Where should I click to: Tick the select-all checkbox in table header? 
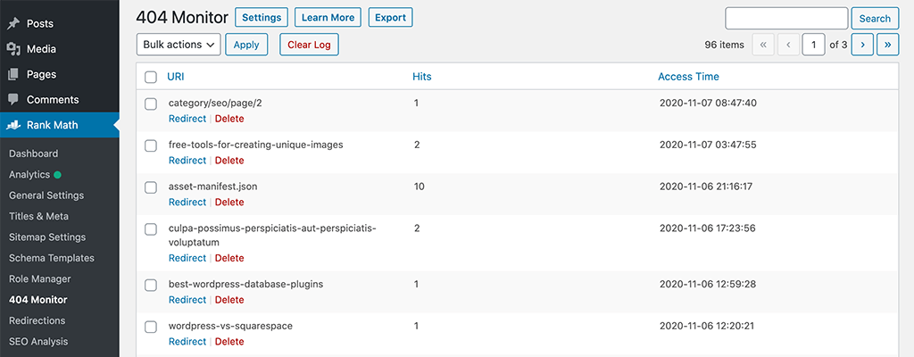(151, 77)
